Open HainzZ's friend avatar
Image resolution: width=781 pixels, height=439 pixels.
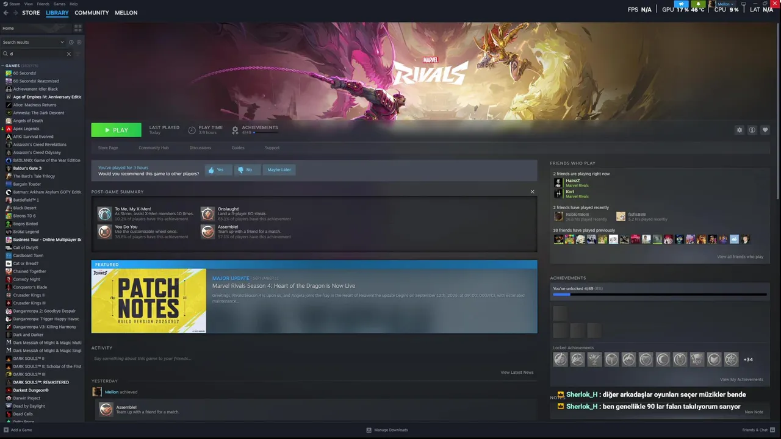point(558,182)
